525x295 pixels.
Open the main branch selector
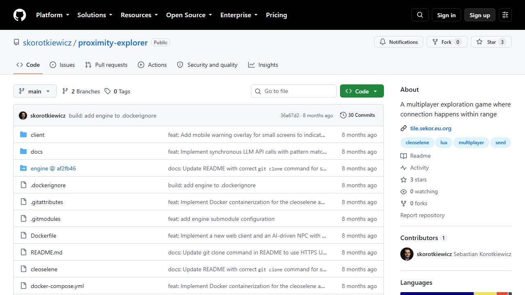point(34,91)
